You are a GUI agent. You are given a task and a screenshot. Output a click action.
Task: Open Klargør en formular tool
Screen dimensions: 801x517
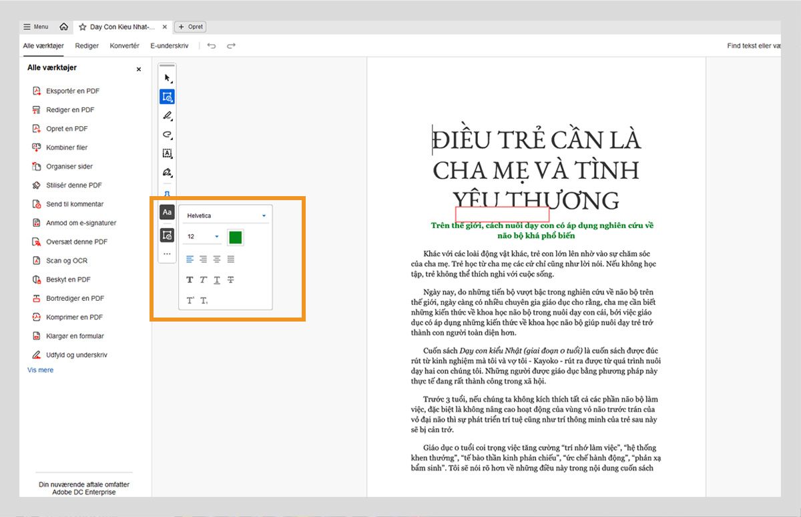pos(75,336)
